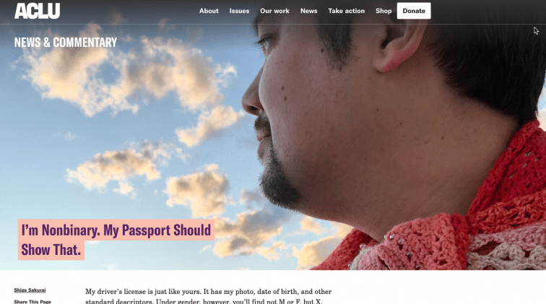This screenshot has width=546, height=304.
Task: Open author Shige Sakurai's profile link
Action: [30, 290]
